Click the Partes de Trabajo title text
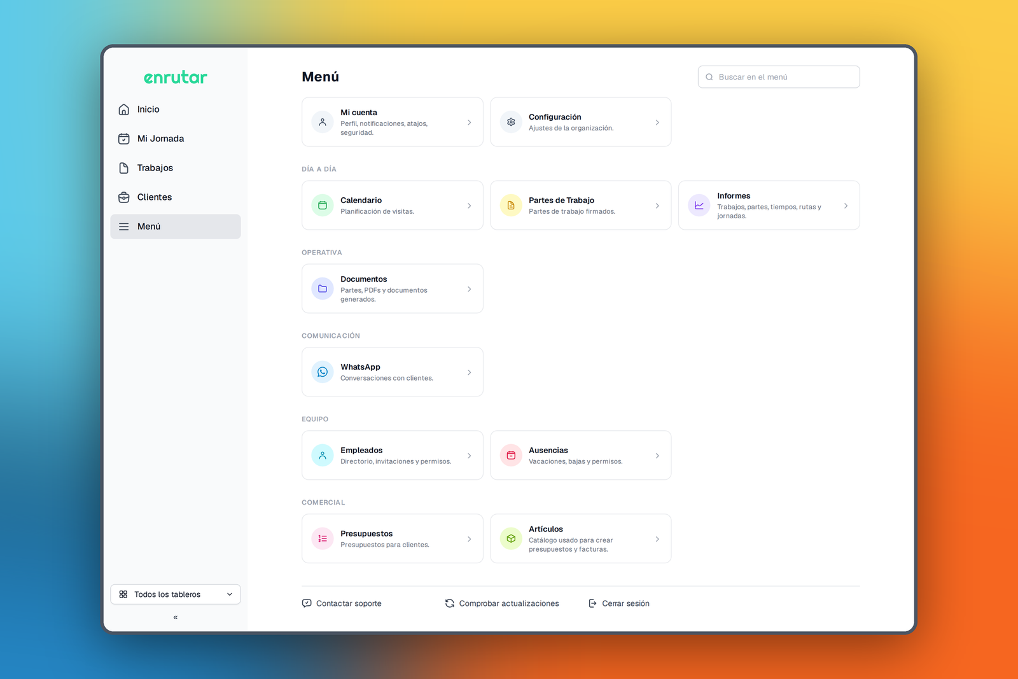 click(x=561, y=200)
